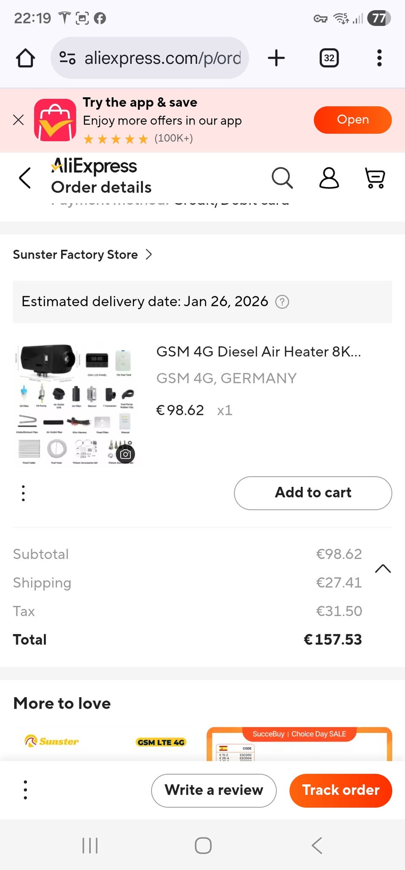Open more options below product image

click(23, 493)
